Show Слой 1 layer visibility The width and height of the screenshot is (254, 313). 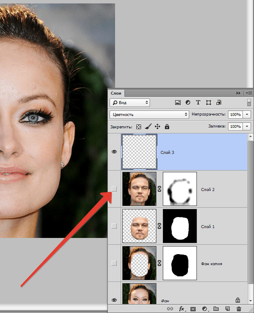tap(114, 226)
